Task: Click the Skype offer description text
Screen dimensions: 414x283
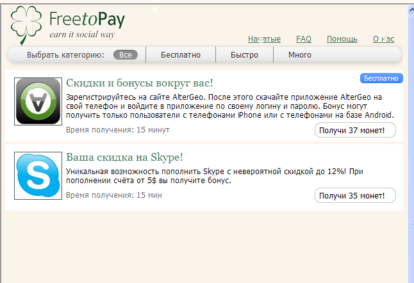Action: tap(215, 176)
